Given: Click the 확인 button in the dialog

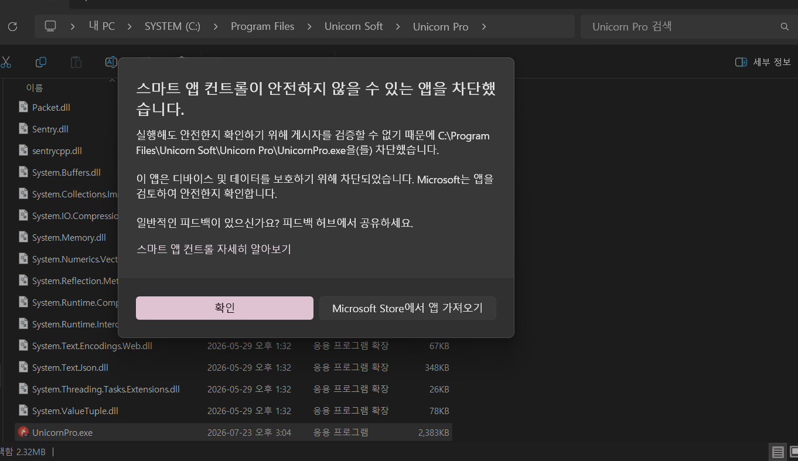Looking at the screenshot, I should click(224, 308).
